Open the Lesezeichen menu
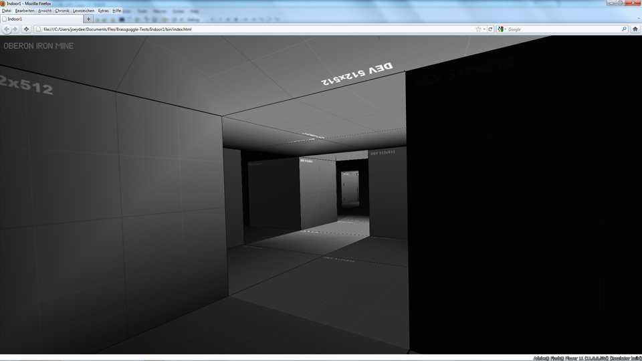Viewport: 642px width, 361px height. click(x=84, y=11)
